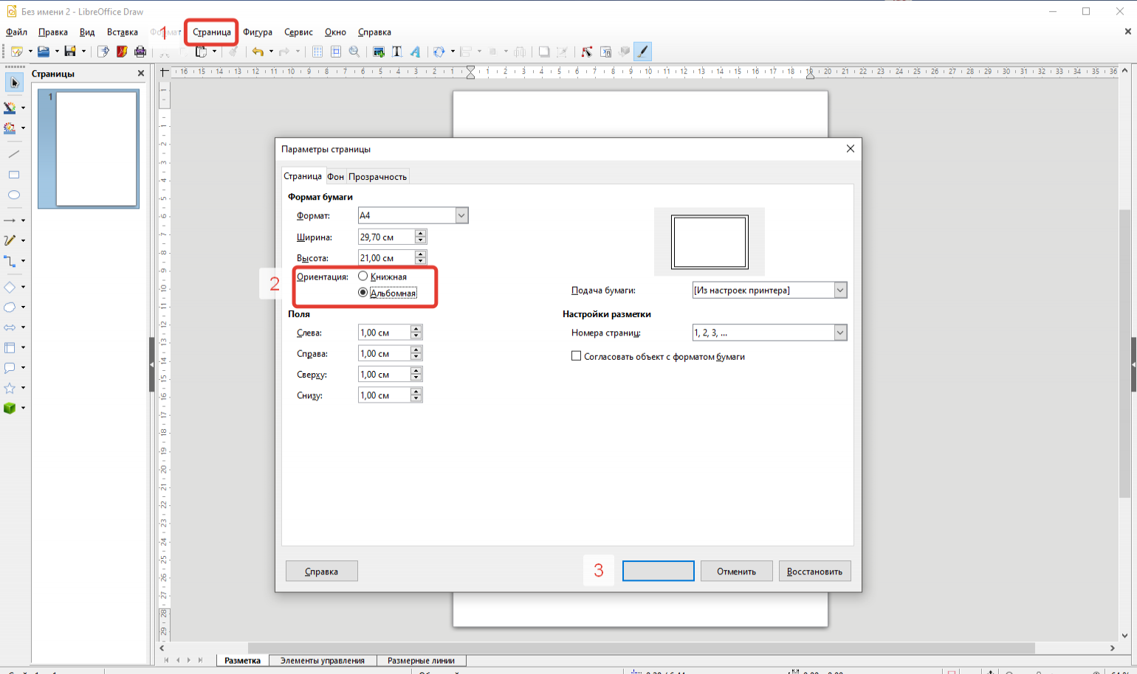Select the Rectangle drawing tool
Screen dimensions: 1137x674
coord(14,175)
